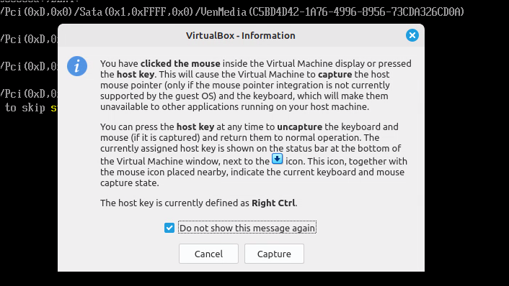Click 'host key' bold text in second paragraph
Image resolution: width=509 pixels, height=286 pixels.
click(x=195, y=126)
